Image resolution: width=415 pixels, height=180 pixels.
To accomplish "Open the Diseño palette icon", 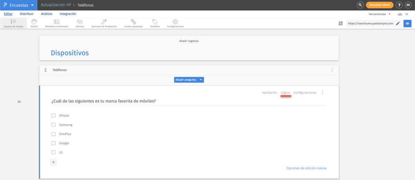I will click(34, 22).
